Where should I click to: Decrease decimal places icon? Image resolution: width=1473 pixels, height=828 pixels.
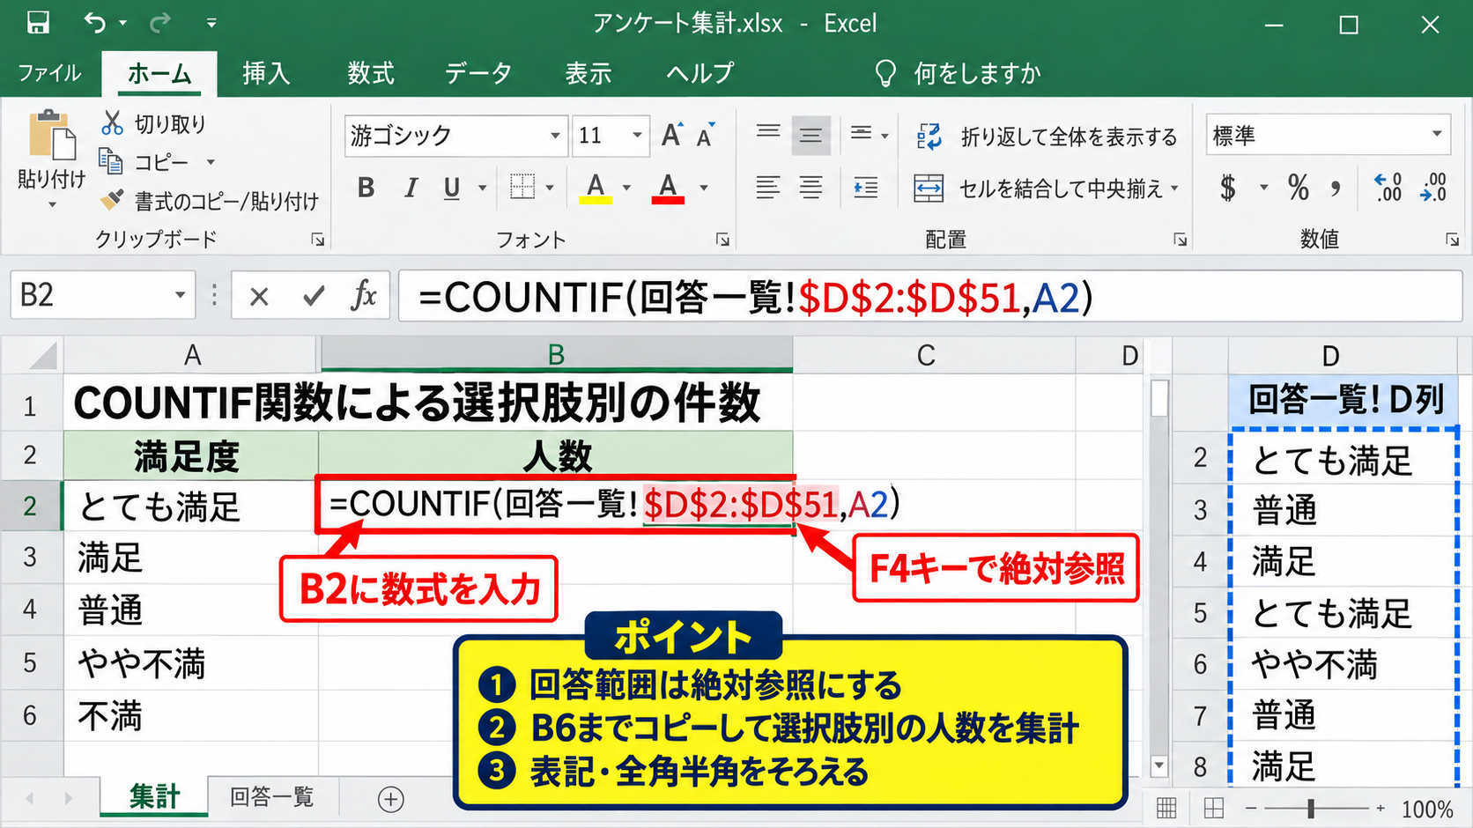tap(1433, 187)
